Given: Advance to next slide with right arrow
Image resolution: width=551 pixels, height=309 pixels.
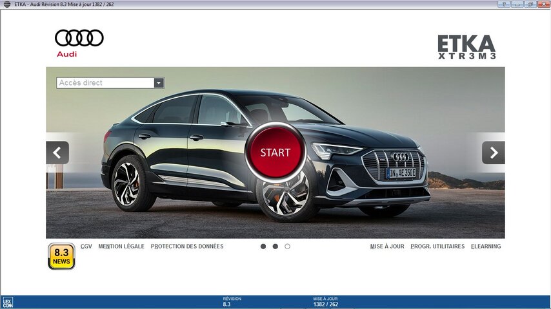Looking at the screenshot, I should [494, 153].
